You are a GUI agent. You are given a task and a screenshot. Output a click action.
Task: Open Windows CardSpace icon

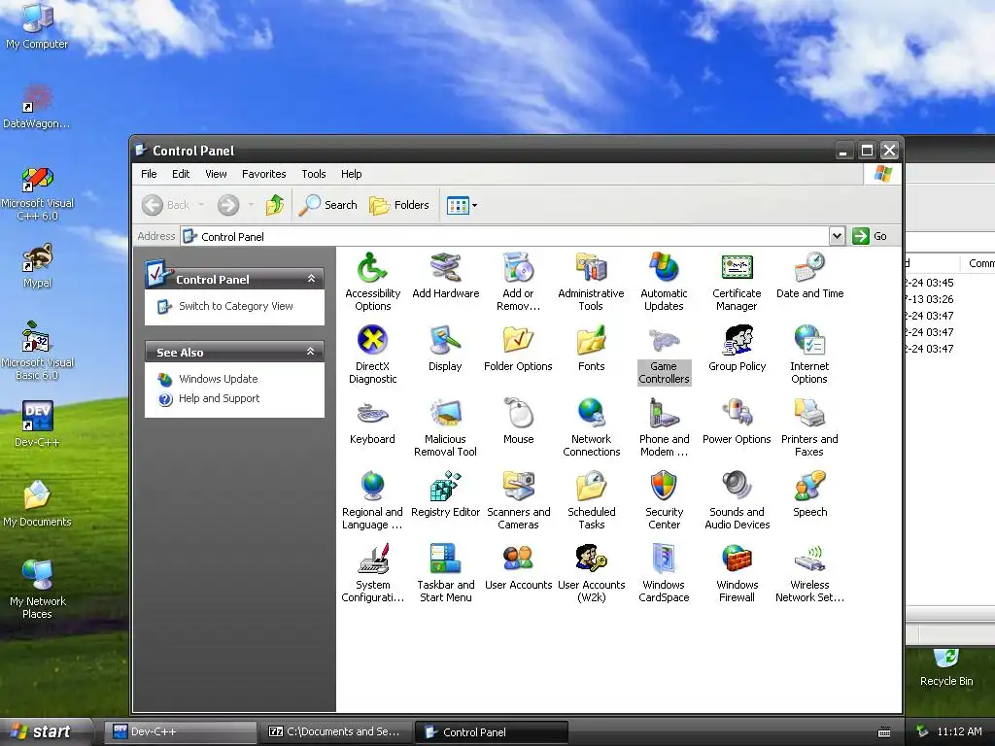(664, 573)
